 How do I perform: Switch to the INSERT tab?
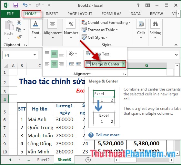click(52, 14)
